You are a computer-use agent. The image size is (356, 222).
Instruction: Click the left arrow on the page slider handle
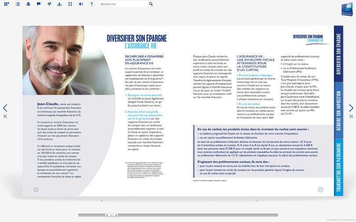click(x=107, y=215)
